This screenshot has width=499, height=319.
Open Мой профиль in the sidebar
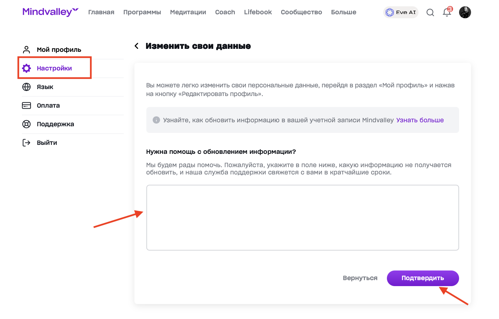(59, 50)
